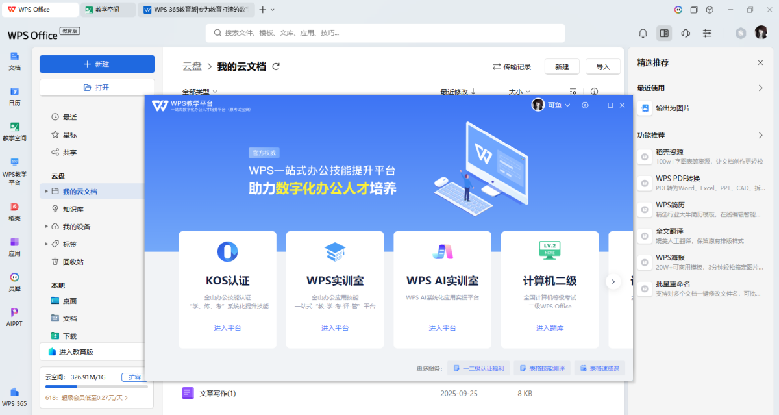The width and height of the screenshot is (779, 415).
Task: Click 云盘 in the breadcrumb
Action: click(192, 66)
